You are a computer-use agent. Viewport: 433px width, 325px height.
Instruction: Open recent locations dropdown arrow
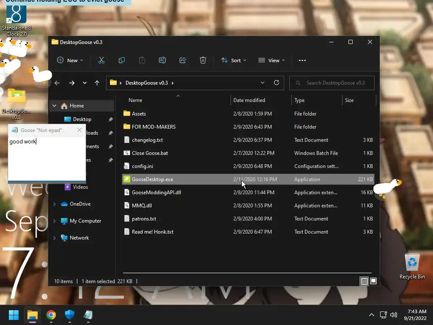[85, 83]
